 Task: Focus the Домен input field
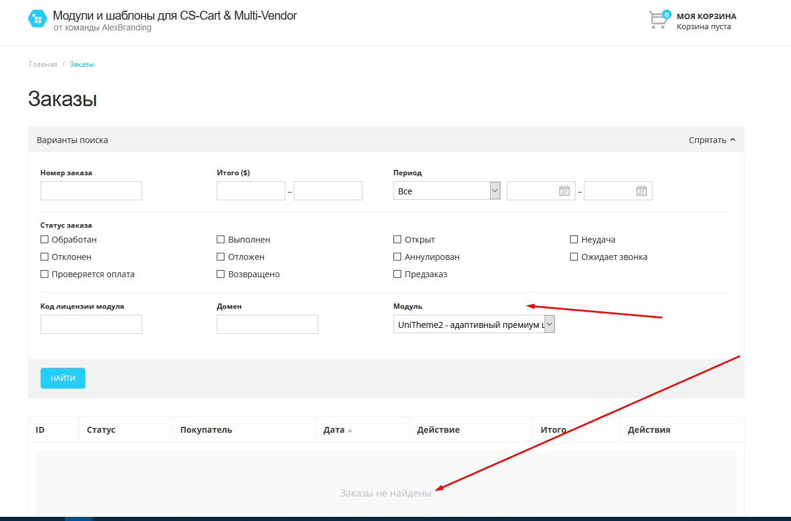(x=267, y=324)
